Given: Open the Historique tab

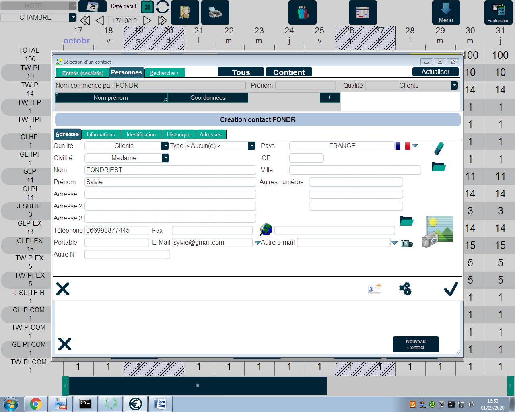Looking at the screenshot, I should click(178, 134).
